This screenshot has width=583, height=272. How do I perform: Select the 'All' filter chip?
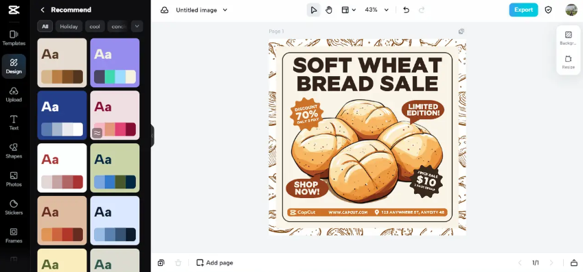point(45,26)
